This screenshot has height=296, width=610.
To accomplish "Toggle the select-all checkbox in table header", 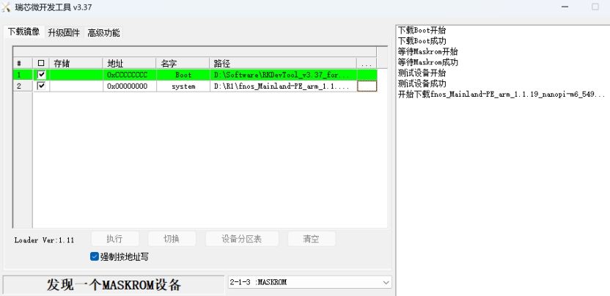I will (x=41, y=64).
